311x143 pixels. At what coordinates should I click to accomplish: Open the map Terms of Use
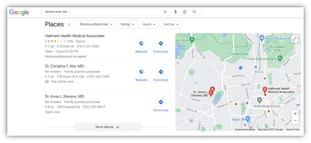[x=293, y=129]
